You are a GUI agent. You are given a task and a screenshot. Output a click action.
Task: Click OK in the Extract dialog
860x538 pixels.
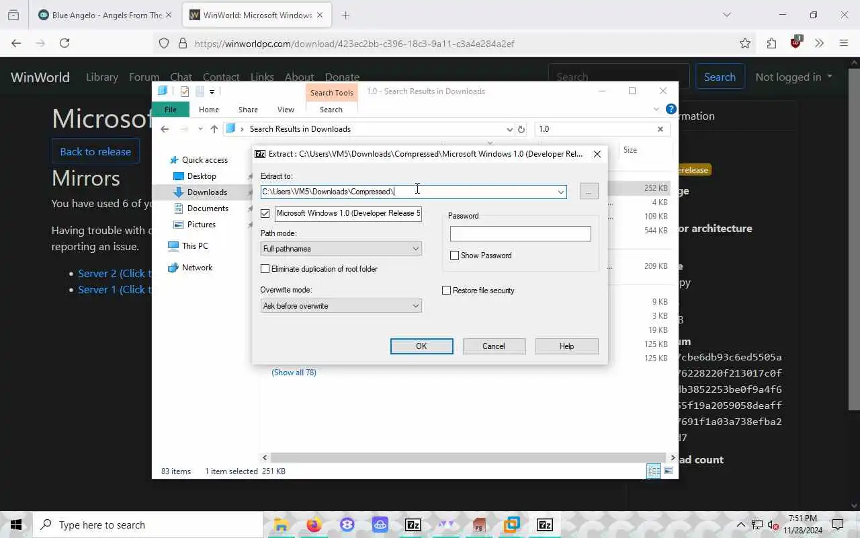421,346
